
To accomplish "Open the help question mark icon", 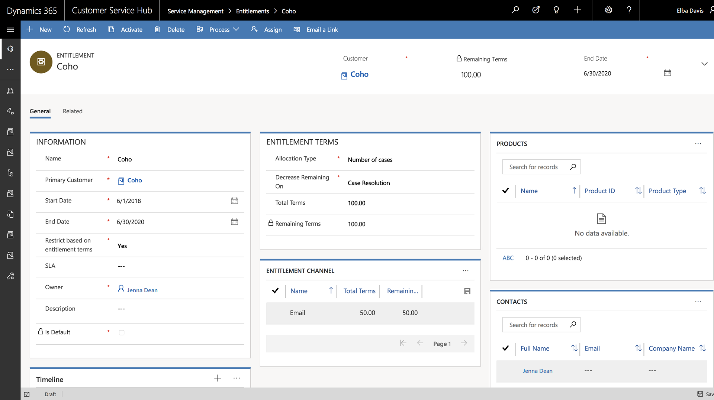I will [x=629, y=10].
